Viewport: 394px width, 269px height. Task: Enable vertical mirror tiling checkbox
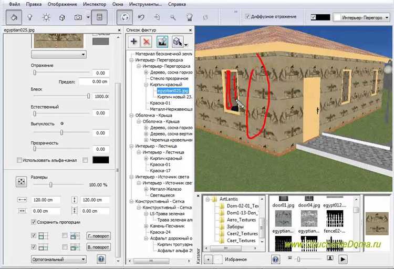point(65,247)
